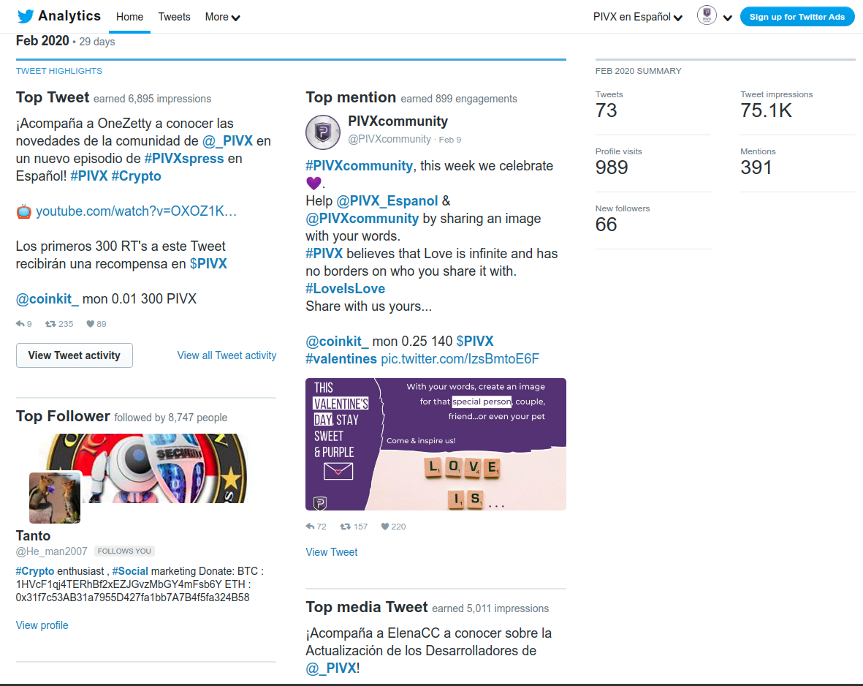Click retweet icon with 157 retweets

pos(345,527)
